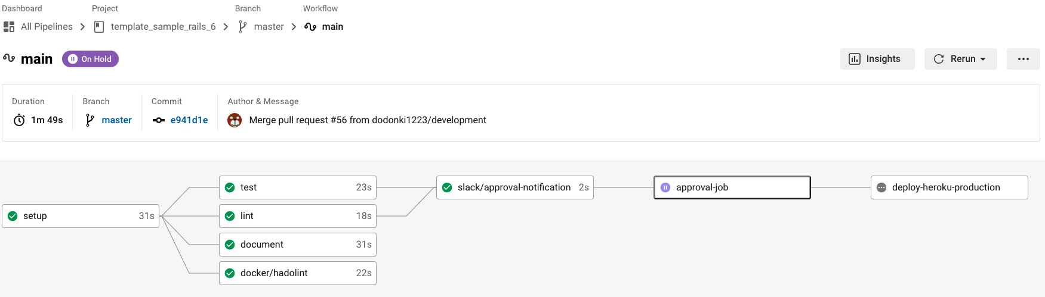Click the 22s duration of docker/hadolint job
Viewport: 1045px width, 297px height.
point(364,273)
